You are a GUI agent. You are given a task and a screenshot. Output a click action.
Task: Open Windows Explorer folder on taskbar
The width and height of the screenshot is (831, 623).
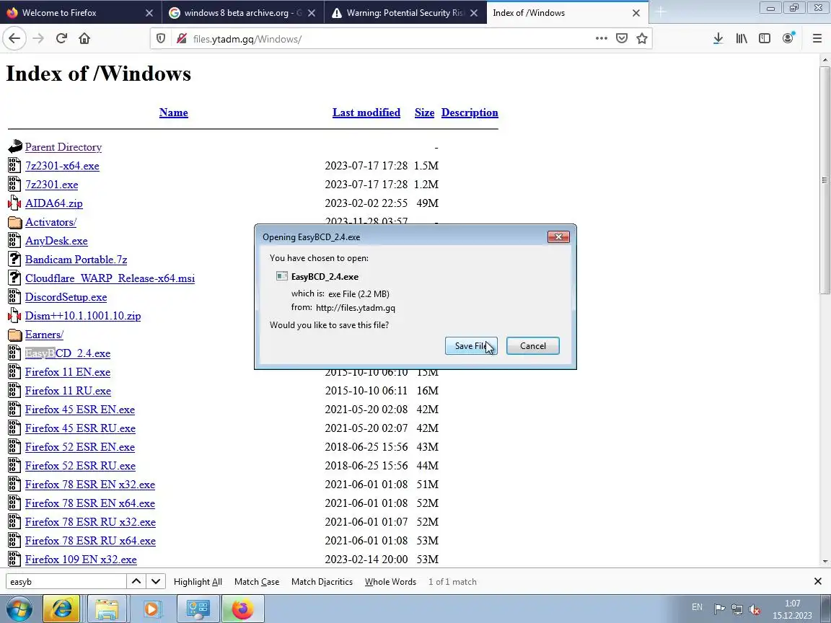point(107,609)
